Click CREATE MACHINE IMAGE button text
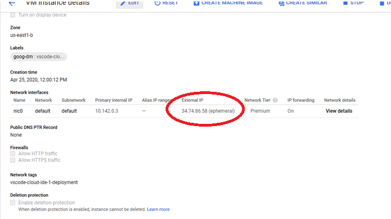391x219 pixels. [232, 3]
